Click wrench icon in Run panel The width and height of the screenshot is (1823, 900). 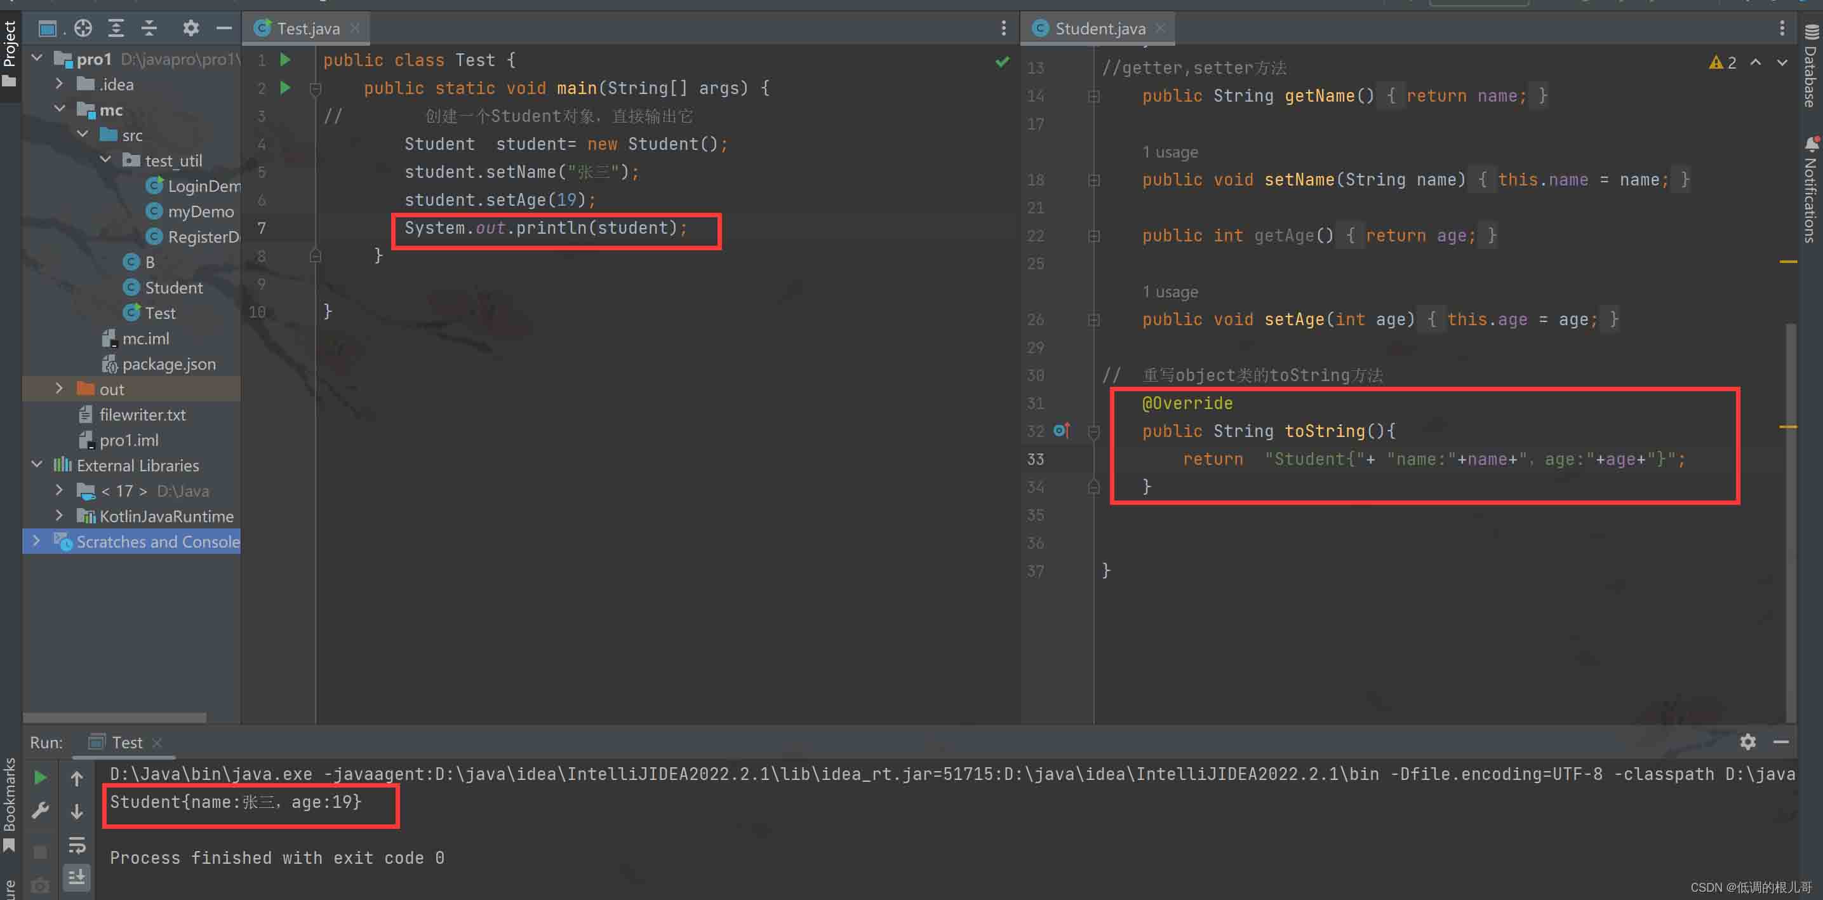pyautogui.click(x=41, y=810)
